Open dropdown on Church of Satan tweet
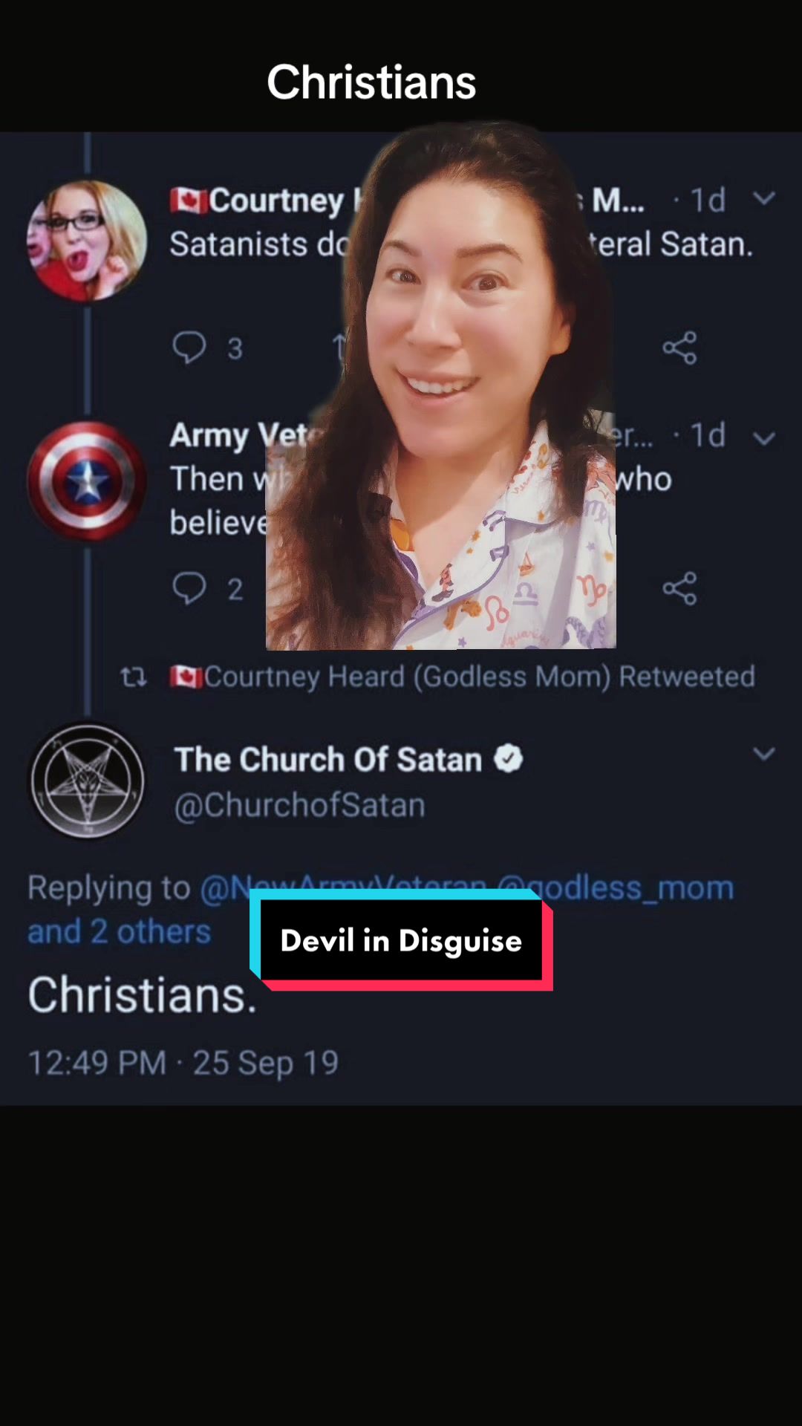 [x=764, y=754]
